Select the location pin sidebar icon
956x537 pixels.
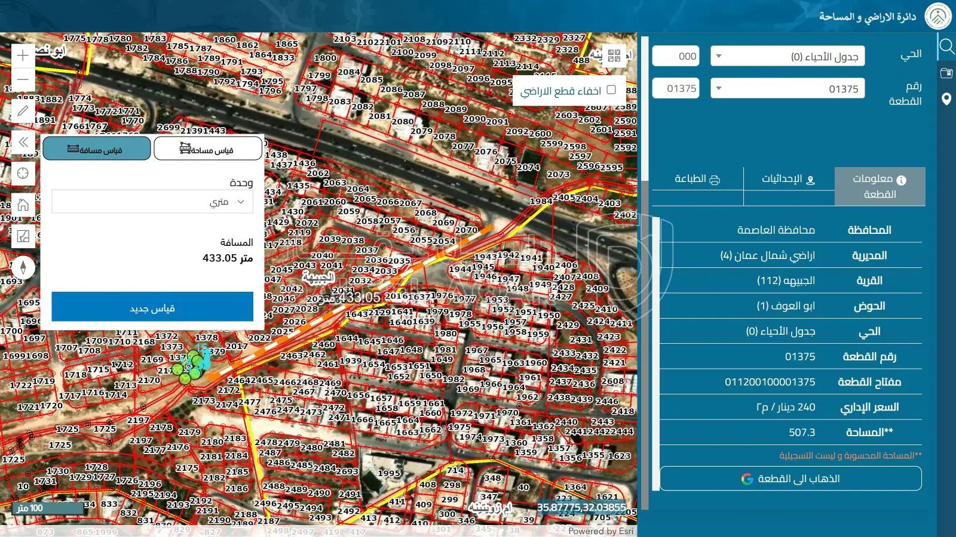click(946, 99)
